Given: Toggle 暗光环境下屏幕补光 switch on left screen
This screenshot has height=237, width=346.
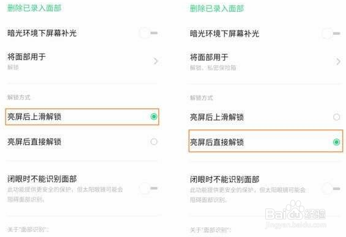Looking at the screenshot, I should click(x=149, y=33).
